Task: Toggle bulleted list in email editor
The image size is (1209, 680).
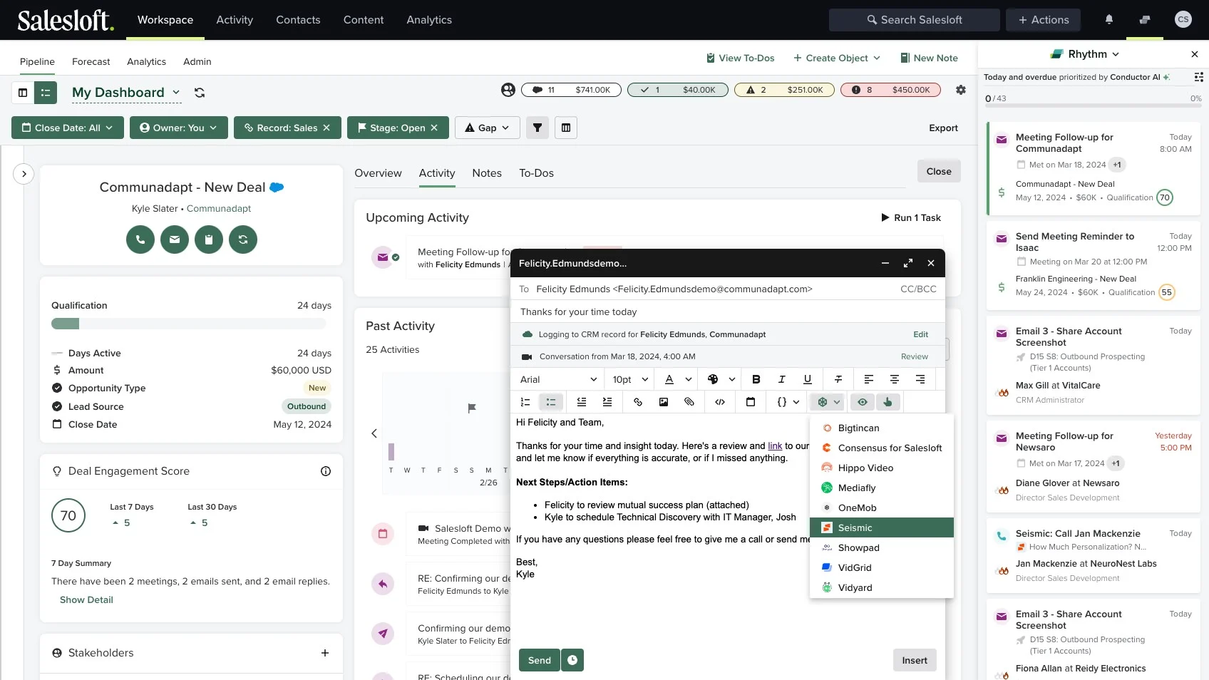Action: point(551,402)
